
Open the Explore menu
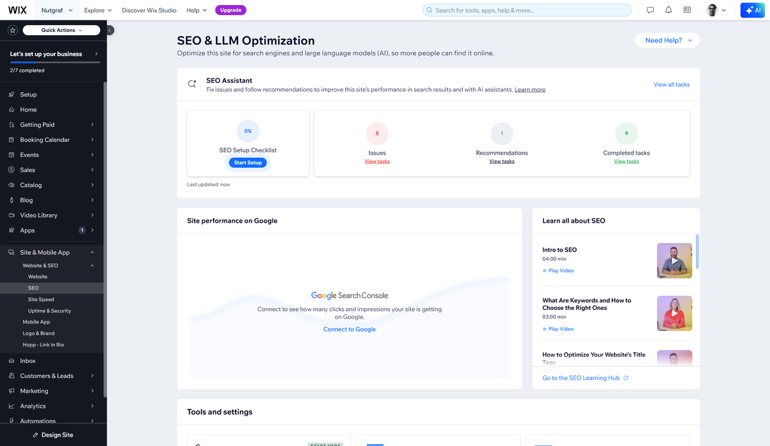pos(98,10)
